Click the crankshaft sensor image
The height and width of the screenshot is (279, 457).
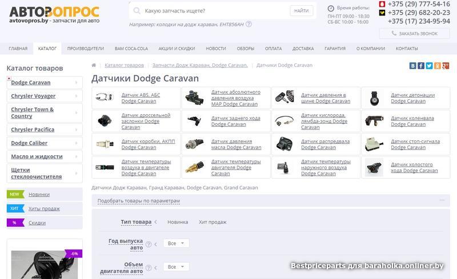pyautogui.click(x=374, y=120)
